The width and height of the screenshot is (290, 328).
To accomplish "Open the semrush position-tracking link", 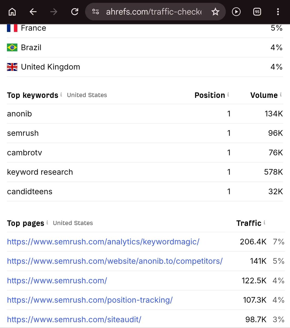I will [90, 300].
